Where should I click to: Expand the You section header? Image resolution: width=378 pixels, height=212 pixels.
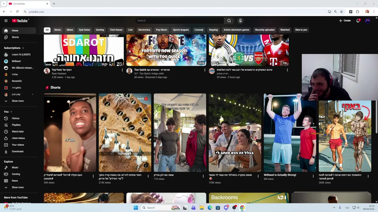[x=8, y=112]
